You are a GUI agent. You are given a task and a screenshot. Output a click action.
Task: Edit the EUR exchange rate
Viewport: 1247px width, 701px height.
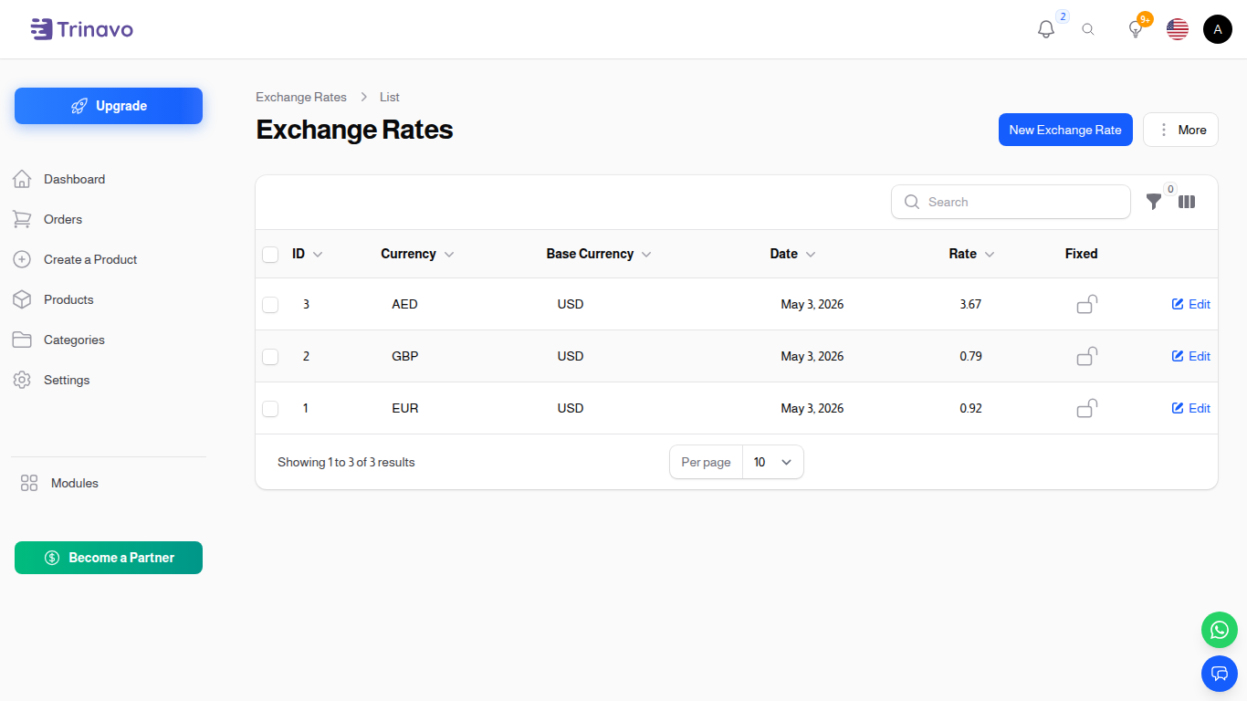click(x=1191, y=408)
